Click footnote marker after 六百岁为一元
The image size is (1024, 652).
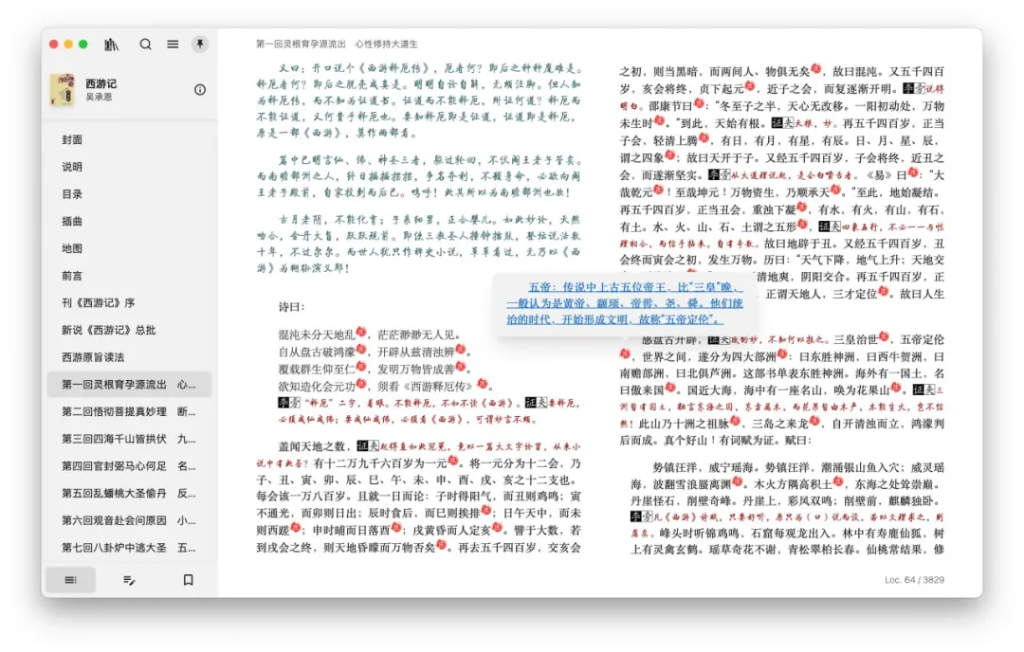coord(452,462)
